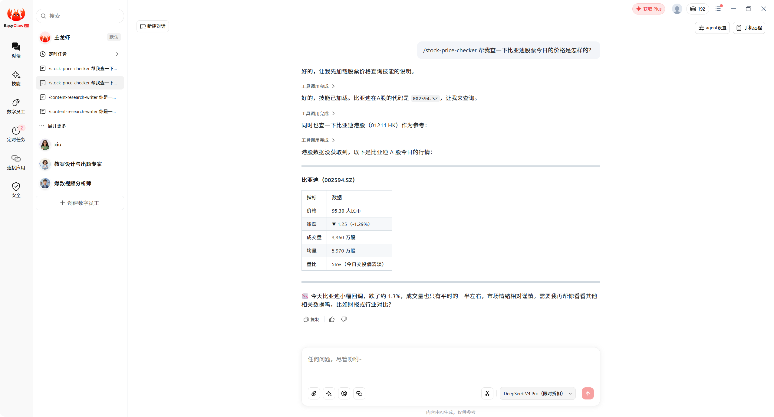Click the skills sparkle icon in input bar

(329, 393)
